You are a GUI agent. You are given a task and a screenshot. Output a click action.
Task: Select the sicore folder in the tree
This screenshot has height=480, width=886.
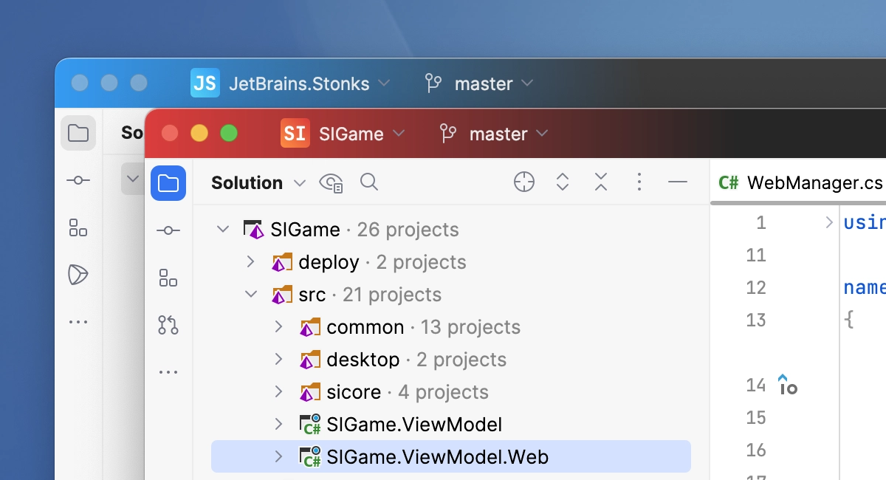pyautogui.click(x=451, y=392)
